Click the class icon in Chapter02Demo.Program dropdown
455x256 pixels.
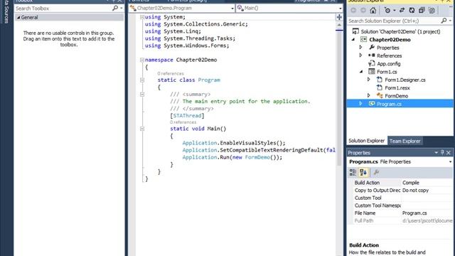click(133, 8)
